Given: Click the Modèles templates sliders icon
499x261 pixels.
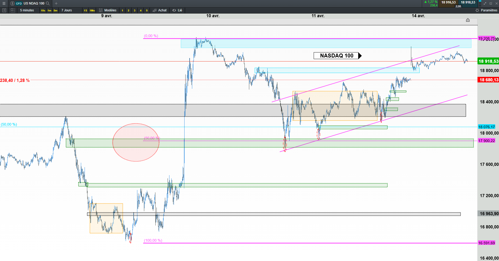Looking at the screenshot, I should tap(101, 10).
